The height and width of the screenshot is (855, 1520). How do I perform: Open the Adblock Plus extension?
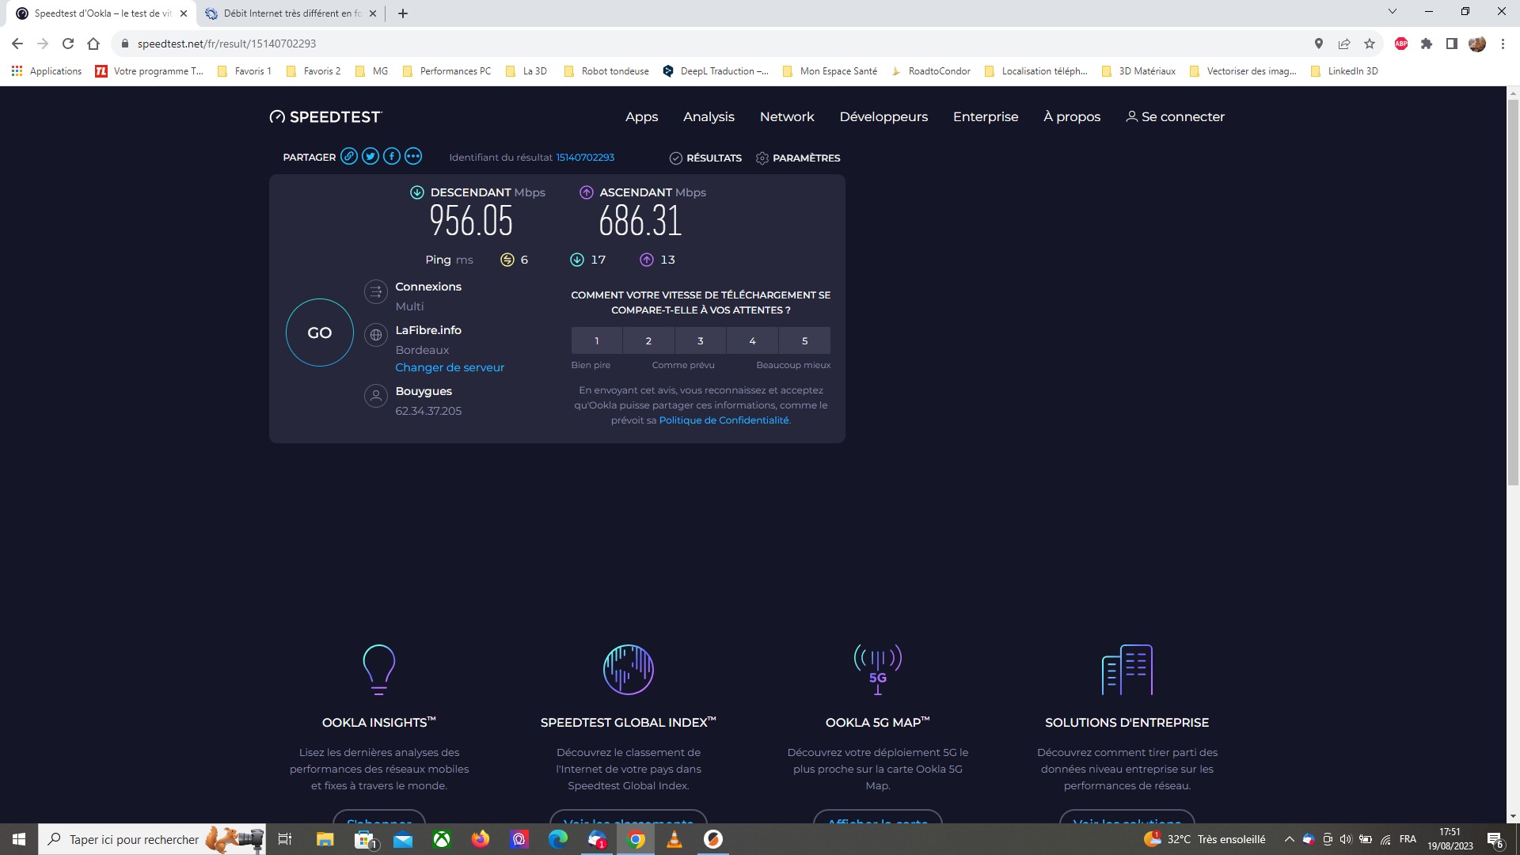1401,44
